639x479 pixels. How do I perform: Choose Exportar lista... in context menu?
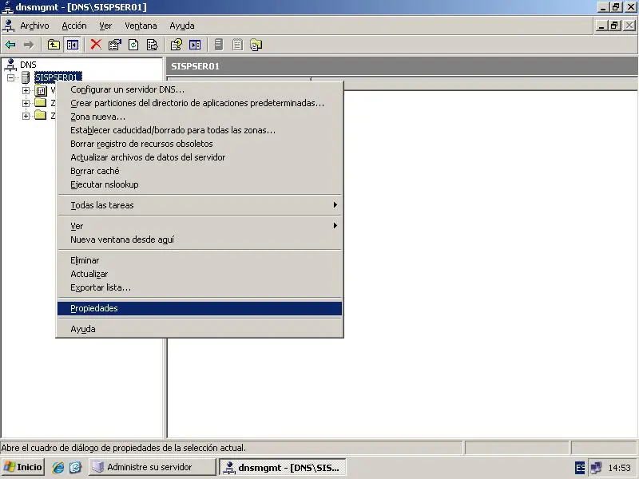(200, 287)
